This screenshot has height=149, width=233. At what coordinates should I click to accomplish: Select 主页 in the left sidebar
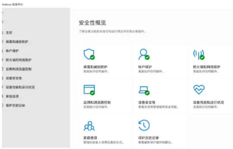click(x=9, y=33)
